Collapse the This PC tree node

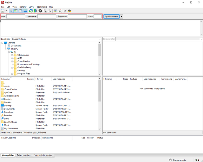click(x=6, y=49)
